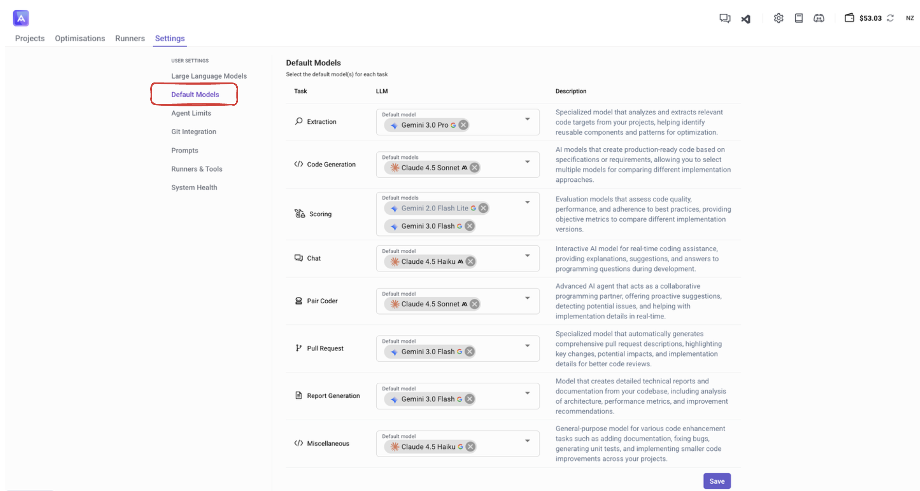
Task: Remove Gemini 2.0 Flash Lite from Scoring
Action: point(483,208)
